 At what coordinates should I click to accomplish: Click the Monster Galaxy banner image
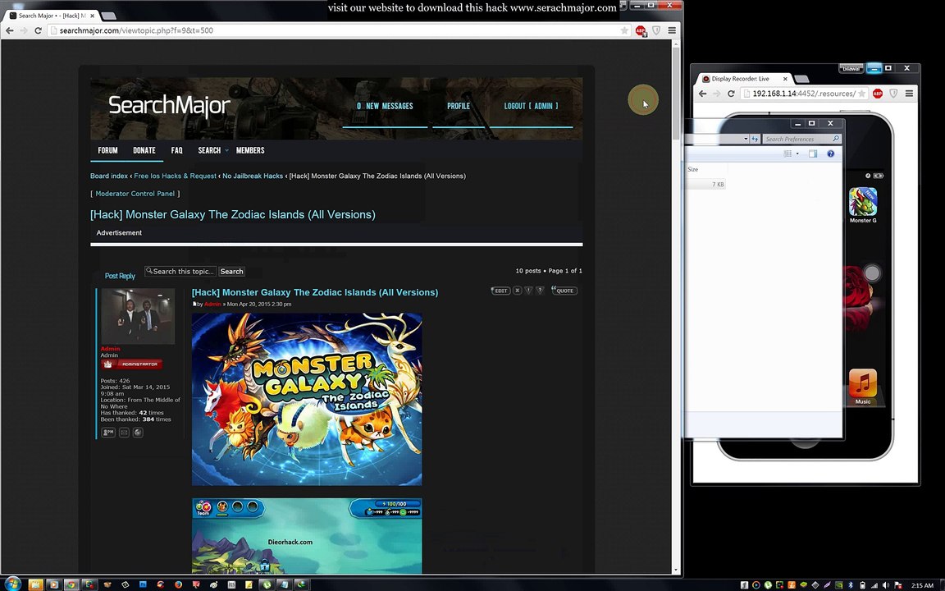coord(307,399)
